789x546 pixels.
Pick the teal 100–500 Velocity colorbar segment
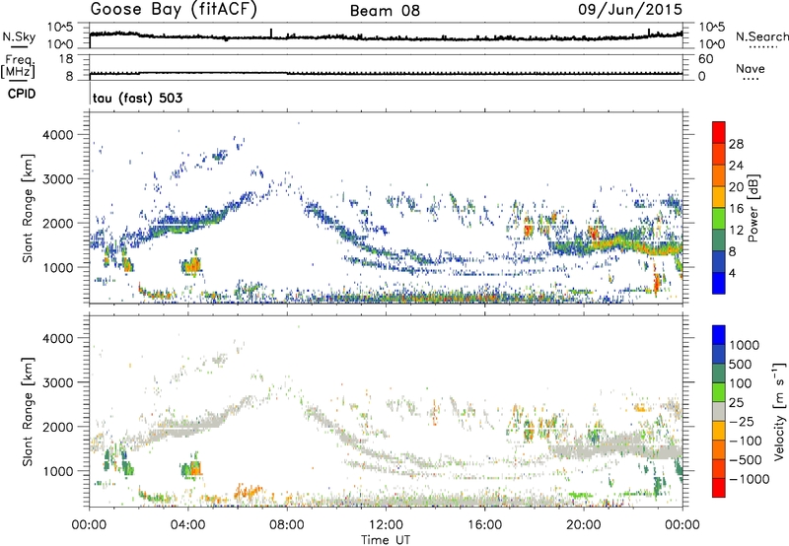719,374
